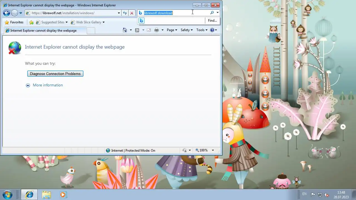Open the search provider options dropdown
Viewport: 356px width, 200px height.
click(x=217, y=13)
